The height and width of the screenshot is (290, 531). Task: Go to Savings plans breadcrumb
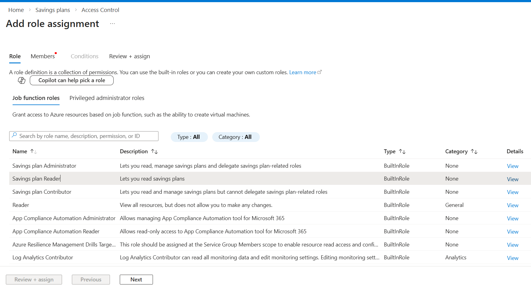pos(53,10)
